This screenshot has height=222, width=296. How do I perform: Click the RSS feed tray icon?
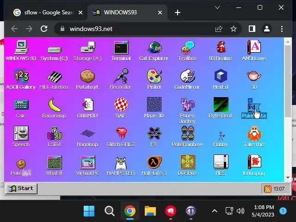click(x=267, y=189)
